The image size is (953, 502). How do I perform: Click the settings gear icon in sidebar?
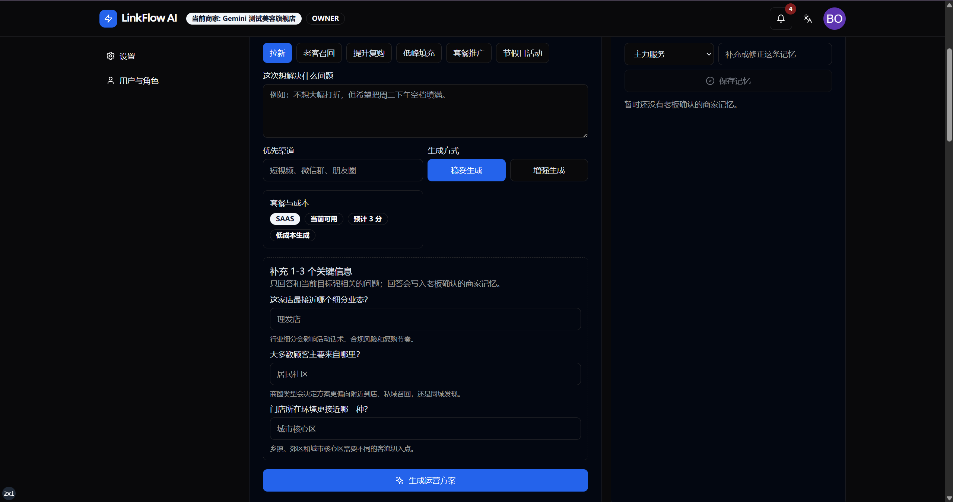(x=111, y=56)
